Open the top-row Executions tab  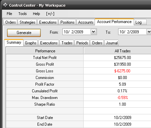(x=48, y=22)
